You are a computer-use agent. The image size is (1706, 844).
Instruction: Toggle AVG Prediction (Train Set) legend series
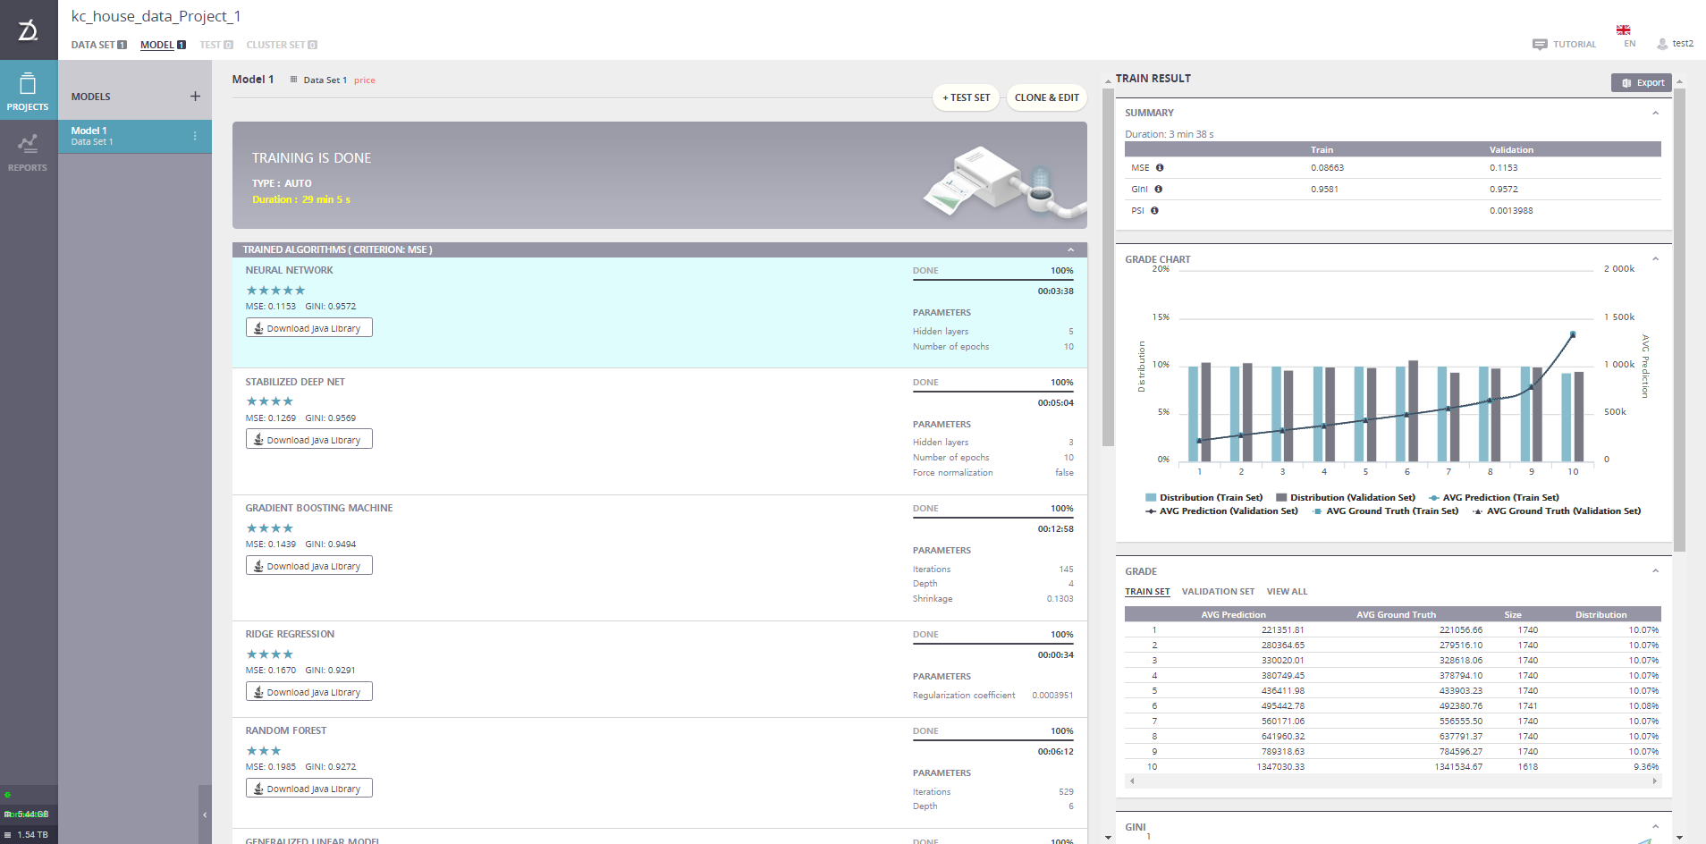pyautogui.click(x=1494, y=497)
